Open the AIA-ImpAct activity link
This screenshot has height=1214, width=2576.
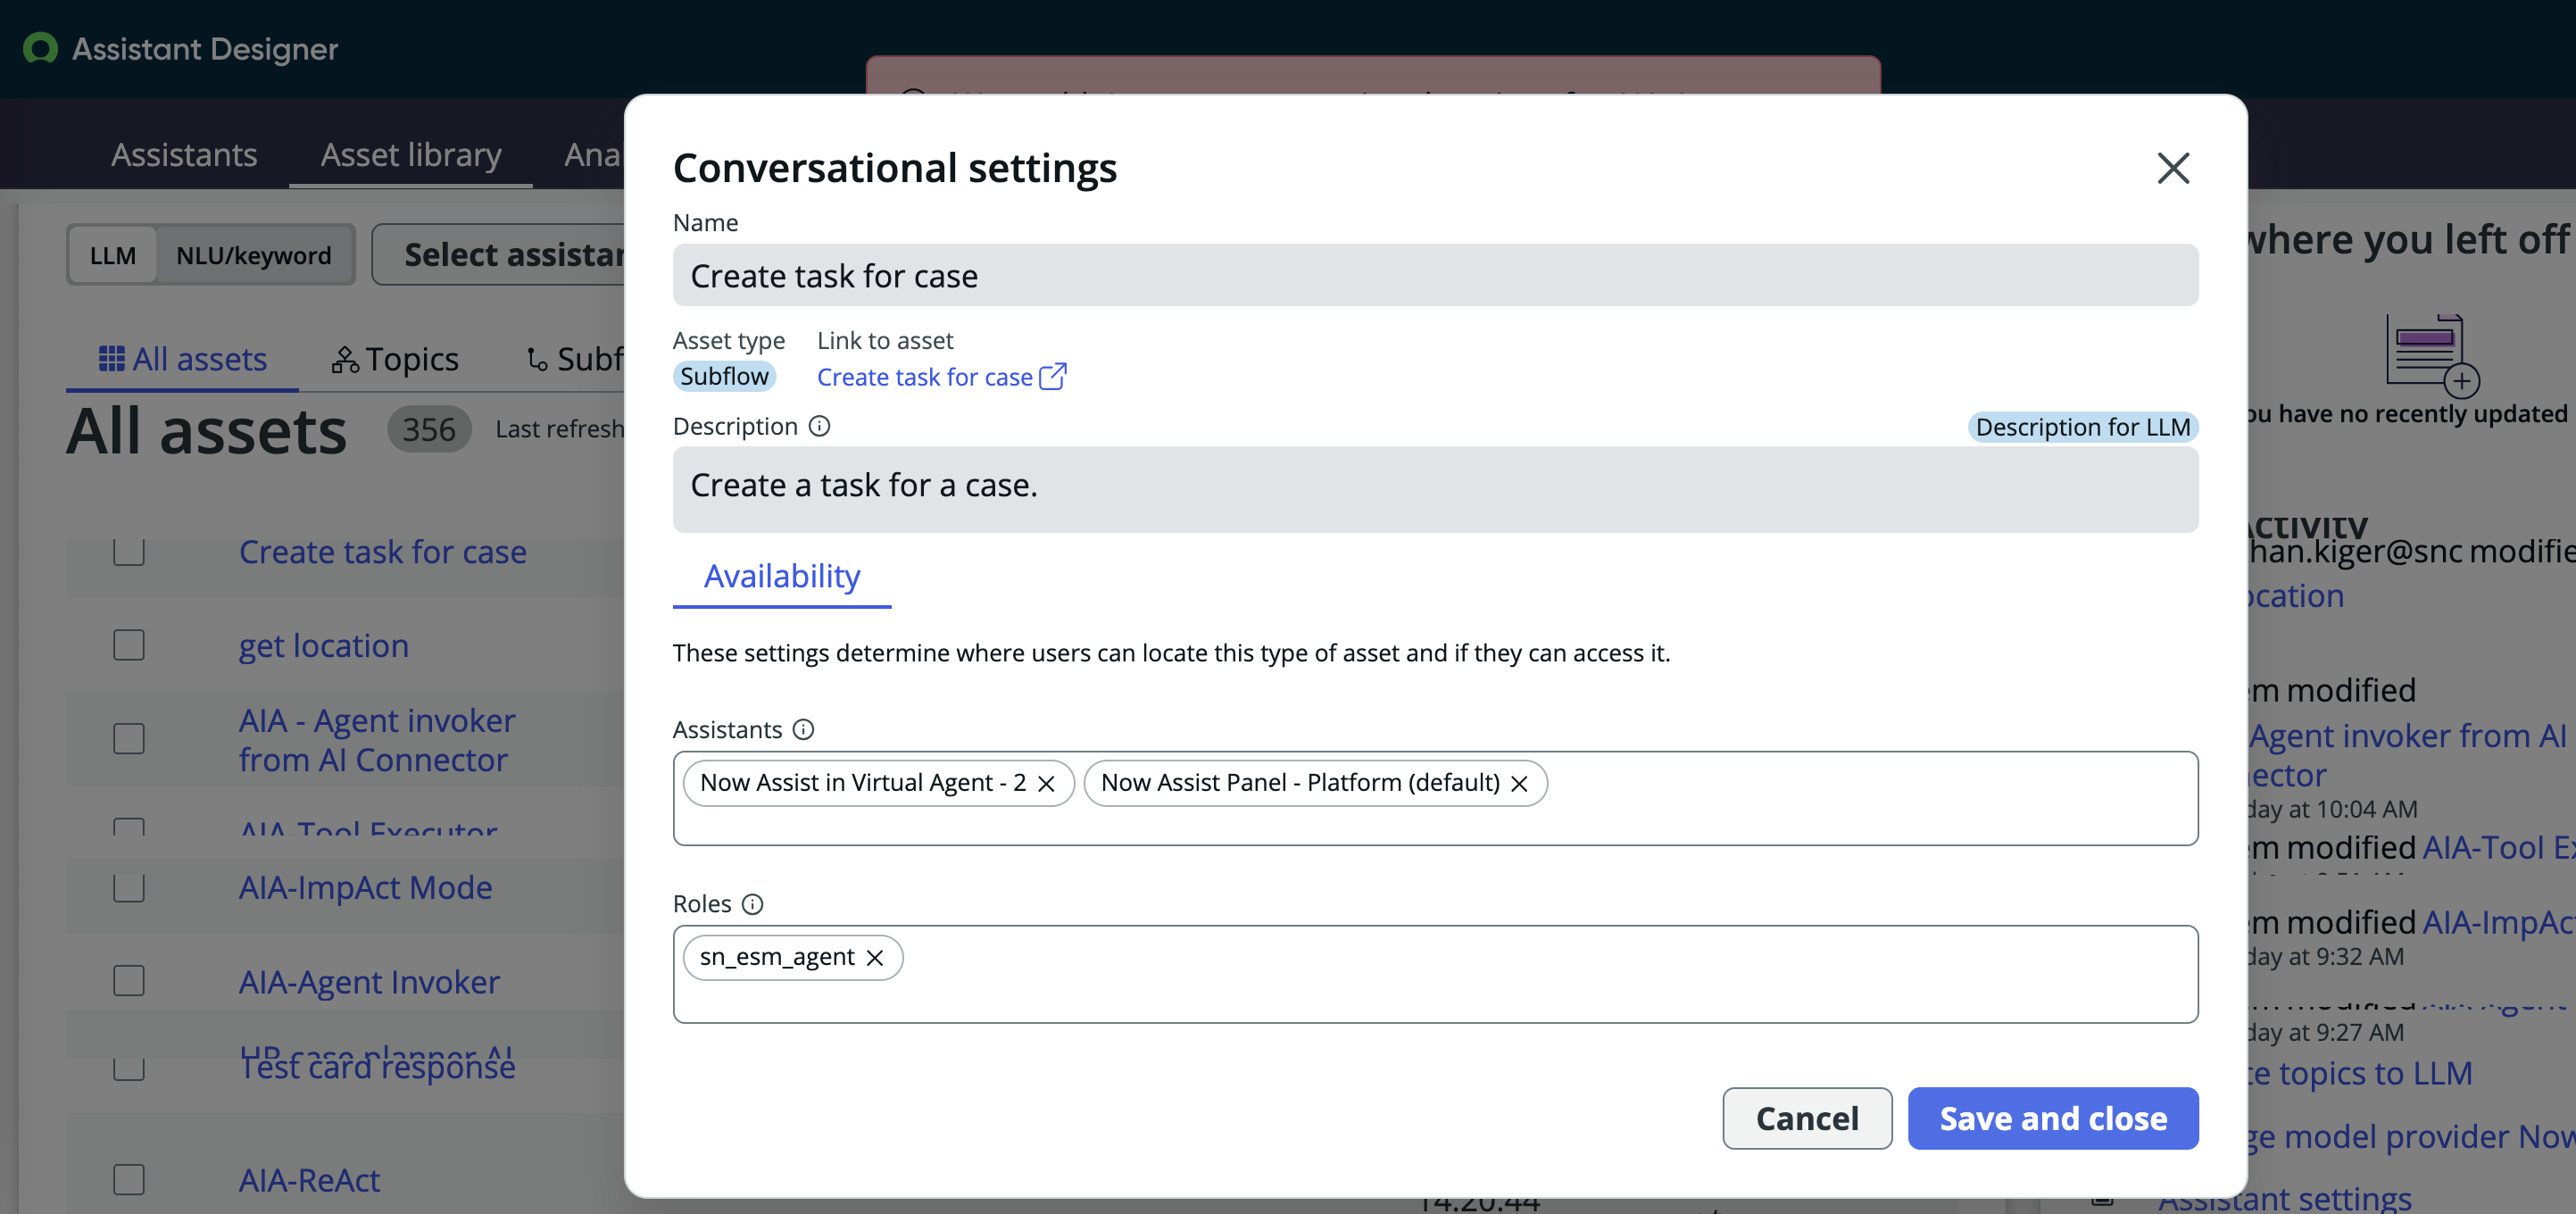2499,921
